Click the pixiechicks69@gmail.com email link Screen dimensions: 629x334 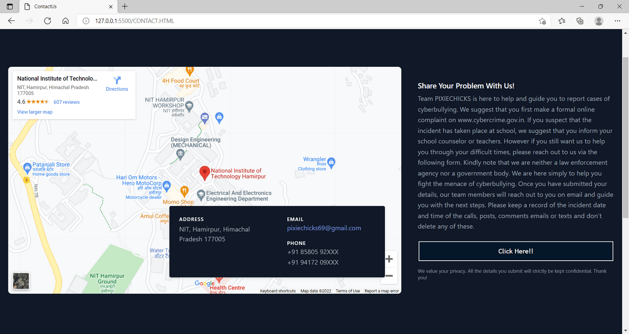324,228
